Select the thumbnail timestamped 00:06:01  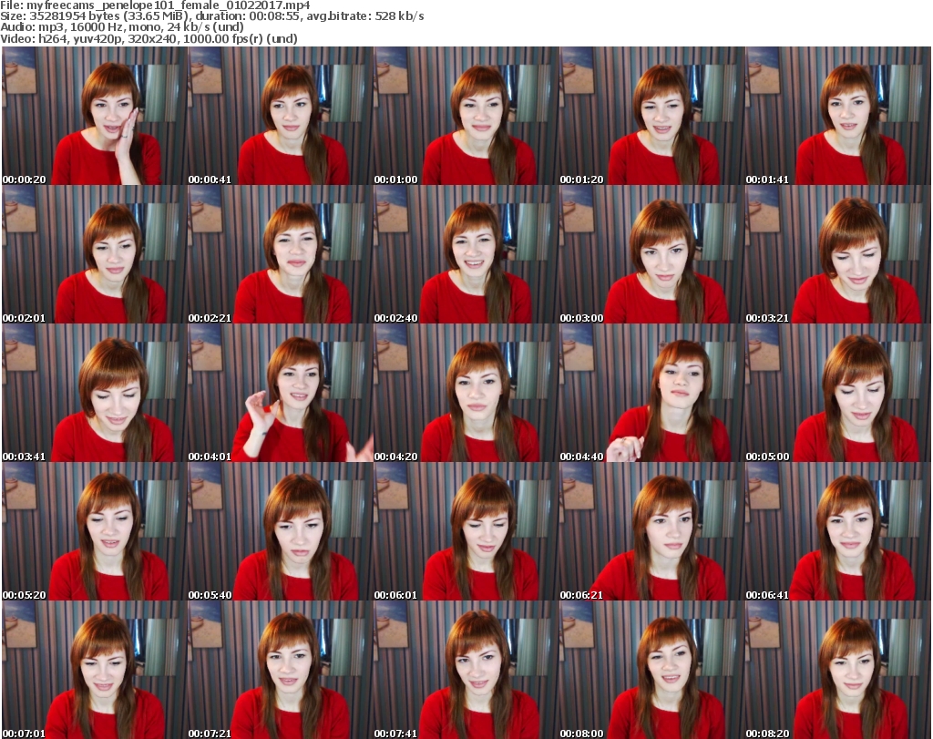tap(466, 532)
